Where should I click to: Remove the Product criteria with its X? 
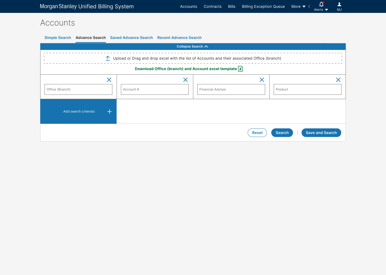(338, 80)
